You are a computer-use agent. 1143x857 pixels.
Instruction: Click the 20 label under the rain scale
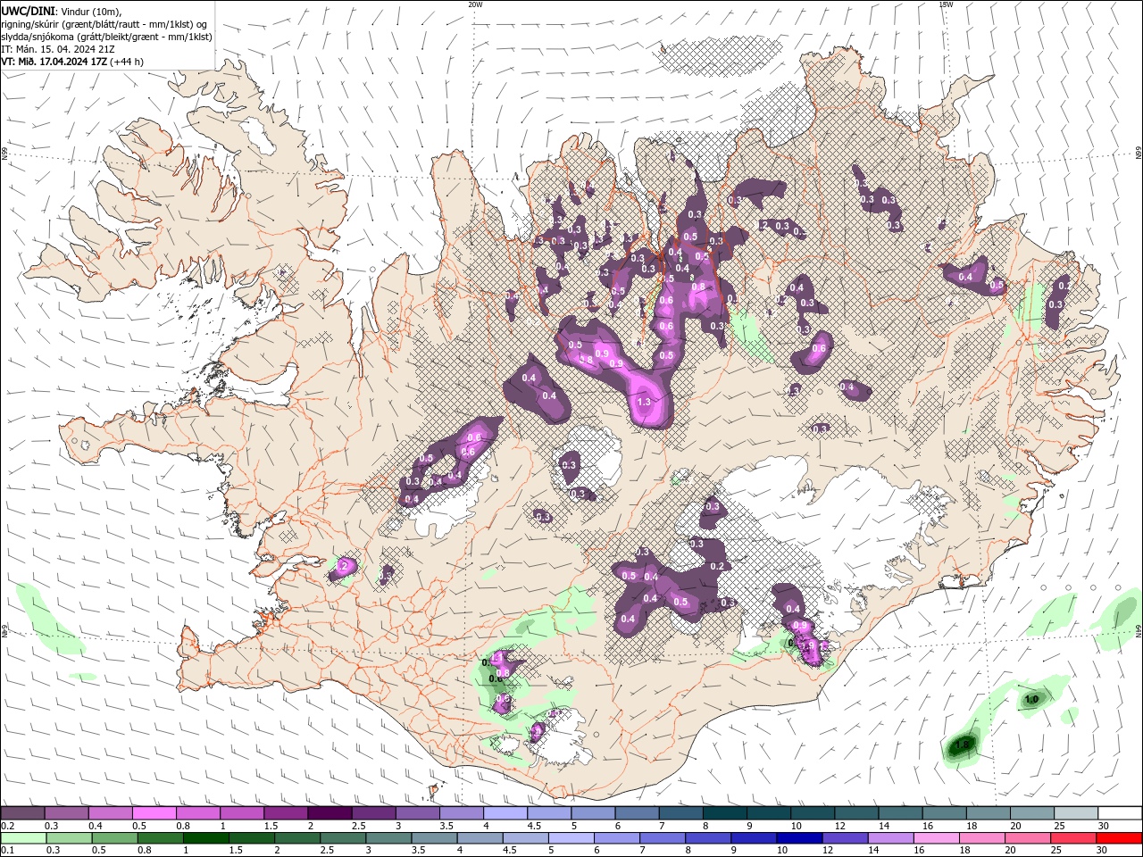(1013, 851)
